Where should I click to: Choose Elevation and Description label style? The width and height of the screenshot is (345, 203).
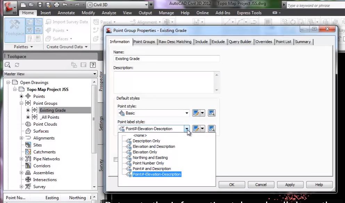tap(154, 146)
